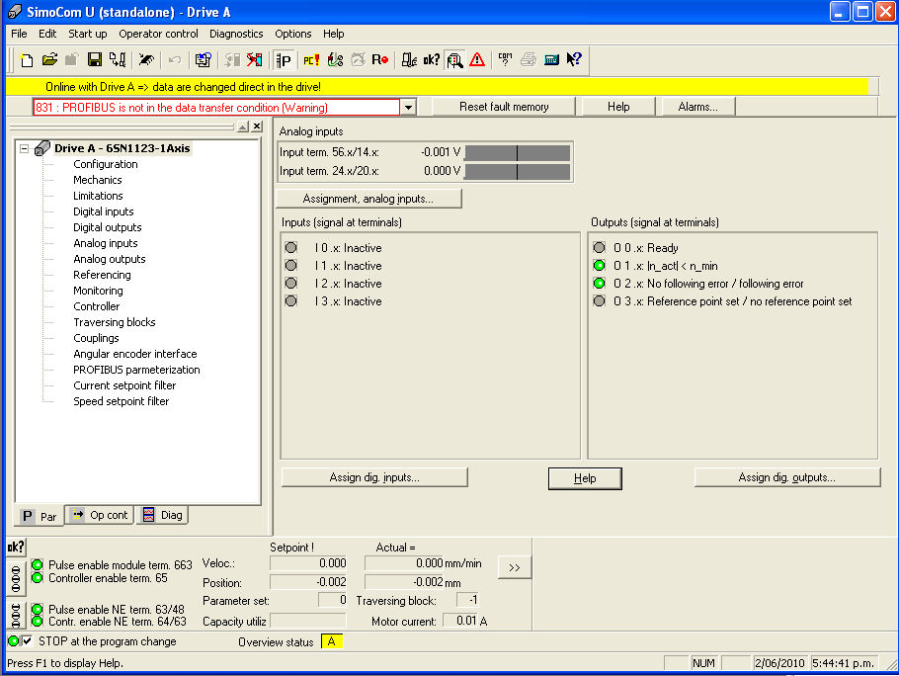The height and width of the screenshot is (676, 899).
Task: Click the disconnect drive red X icon
Action: click(255, 59)
